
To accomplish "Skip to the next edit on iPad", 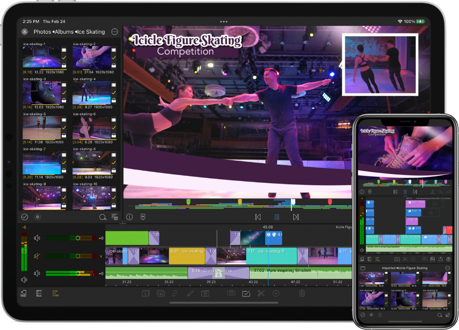I will click(x=296, y=217).
